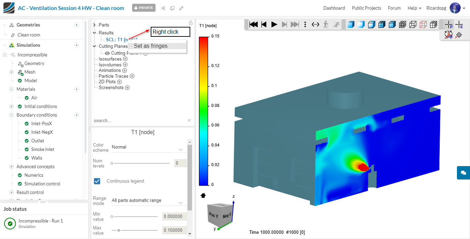Reset view with the home icon
The height and width of the screenshot is (239, 470).
click(x=203, y=195)
